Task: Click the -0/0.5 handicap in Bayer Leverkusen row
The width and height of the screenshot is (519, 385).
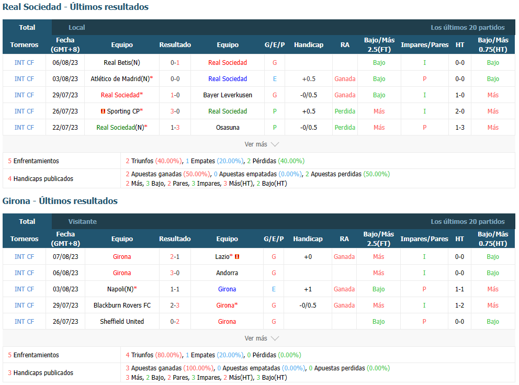Action: click(x=309, y=95)
